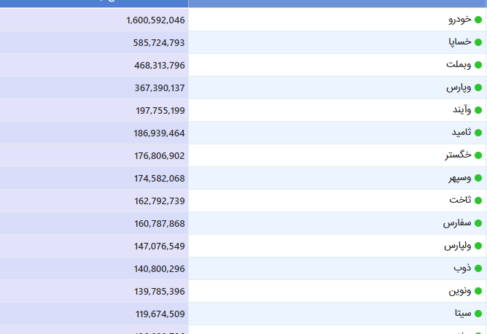Select the ونوین symbol name
The height and width of the screenshot is (334, 487).
tap(460, 291)
